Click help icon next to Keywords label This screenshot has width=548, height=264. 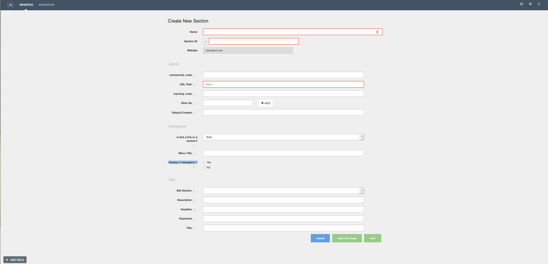(194, 219)
